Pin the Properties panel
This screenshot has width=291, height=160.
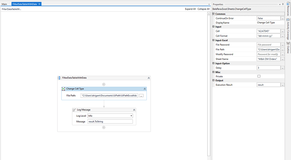click(x=283, y=4)
